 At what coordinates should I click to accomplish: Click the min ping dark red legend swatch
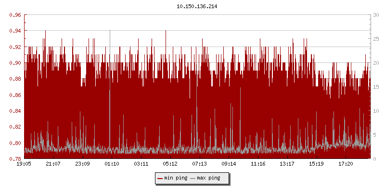[x=160, y=178]
